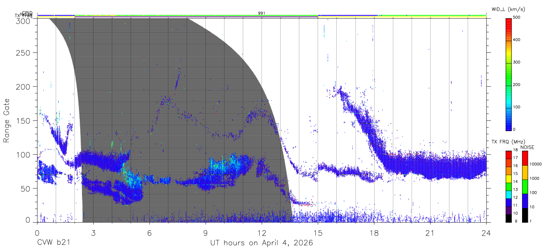Click the 15 tick on UT hours axis
The height and width of the screenshot is (252, 547).
tap(318, 232)
